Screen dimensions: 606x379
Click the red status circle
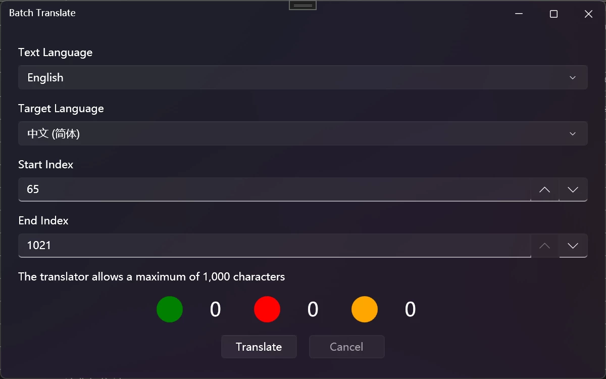click(x=267, y=309)
